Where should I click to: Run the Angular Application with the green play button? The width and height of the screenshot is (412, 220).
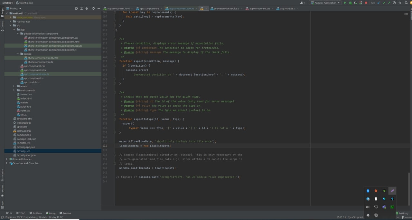tap(345, 3)
